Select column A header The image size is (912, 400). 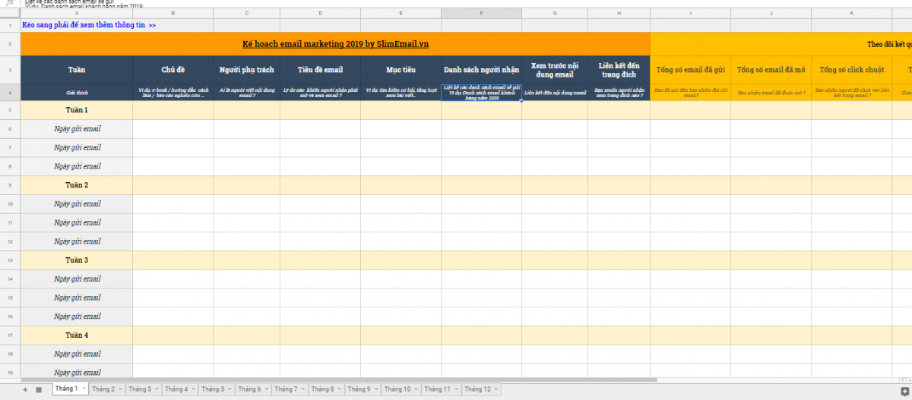click(77, 13)
